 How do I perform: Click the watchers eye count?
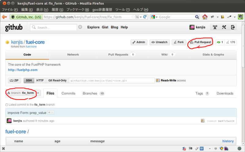click(x=220, y=42)
